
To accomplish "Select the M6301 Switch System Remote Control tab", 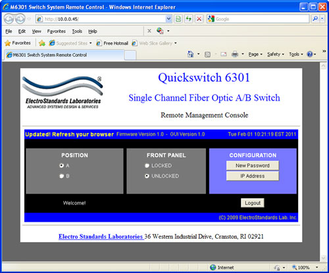I will (64, 55).
